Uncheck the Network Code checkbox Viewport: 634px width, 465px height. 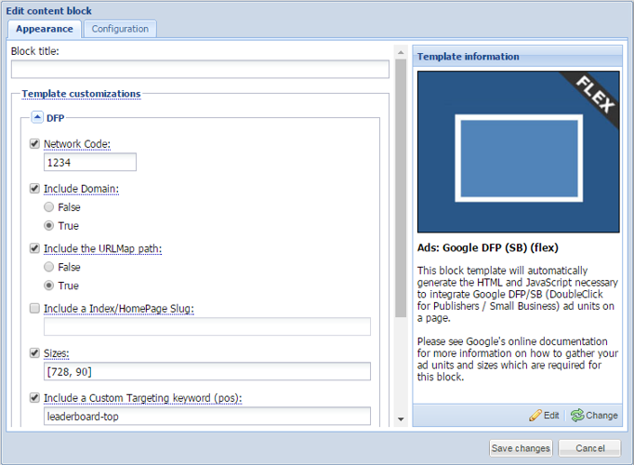pyautogui.click(x=35, y=144)
